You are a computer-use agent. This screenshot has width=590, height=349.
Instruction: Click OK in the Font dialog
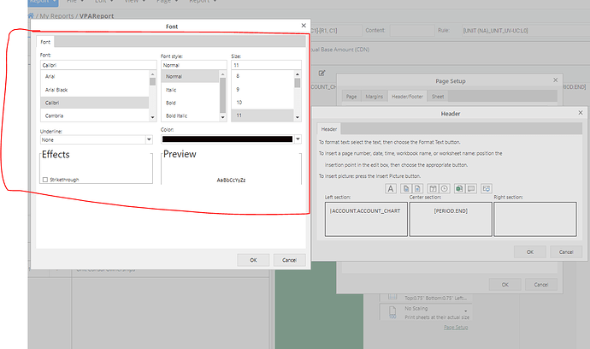pyautogui.click(x=253, y=259)
